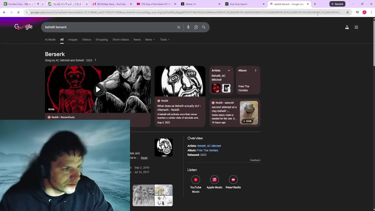This screenshot has height=211, width=375.
Task: Click the address bar URL
Action: (186, 12)
